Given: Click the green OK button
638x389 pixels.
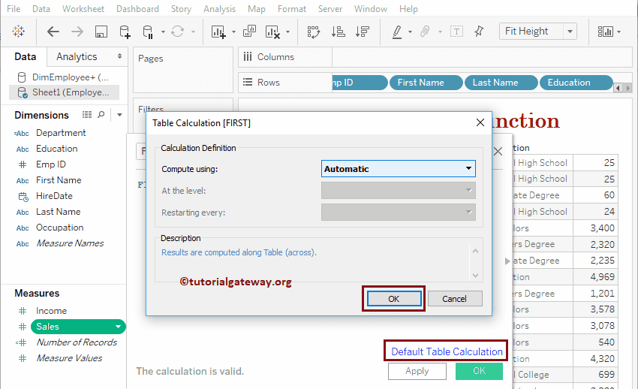Looking at the screenshot, I should tap(479, 371).
